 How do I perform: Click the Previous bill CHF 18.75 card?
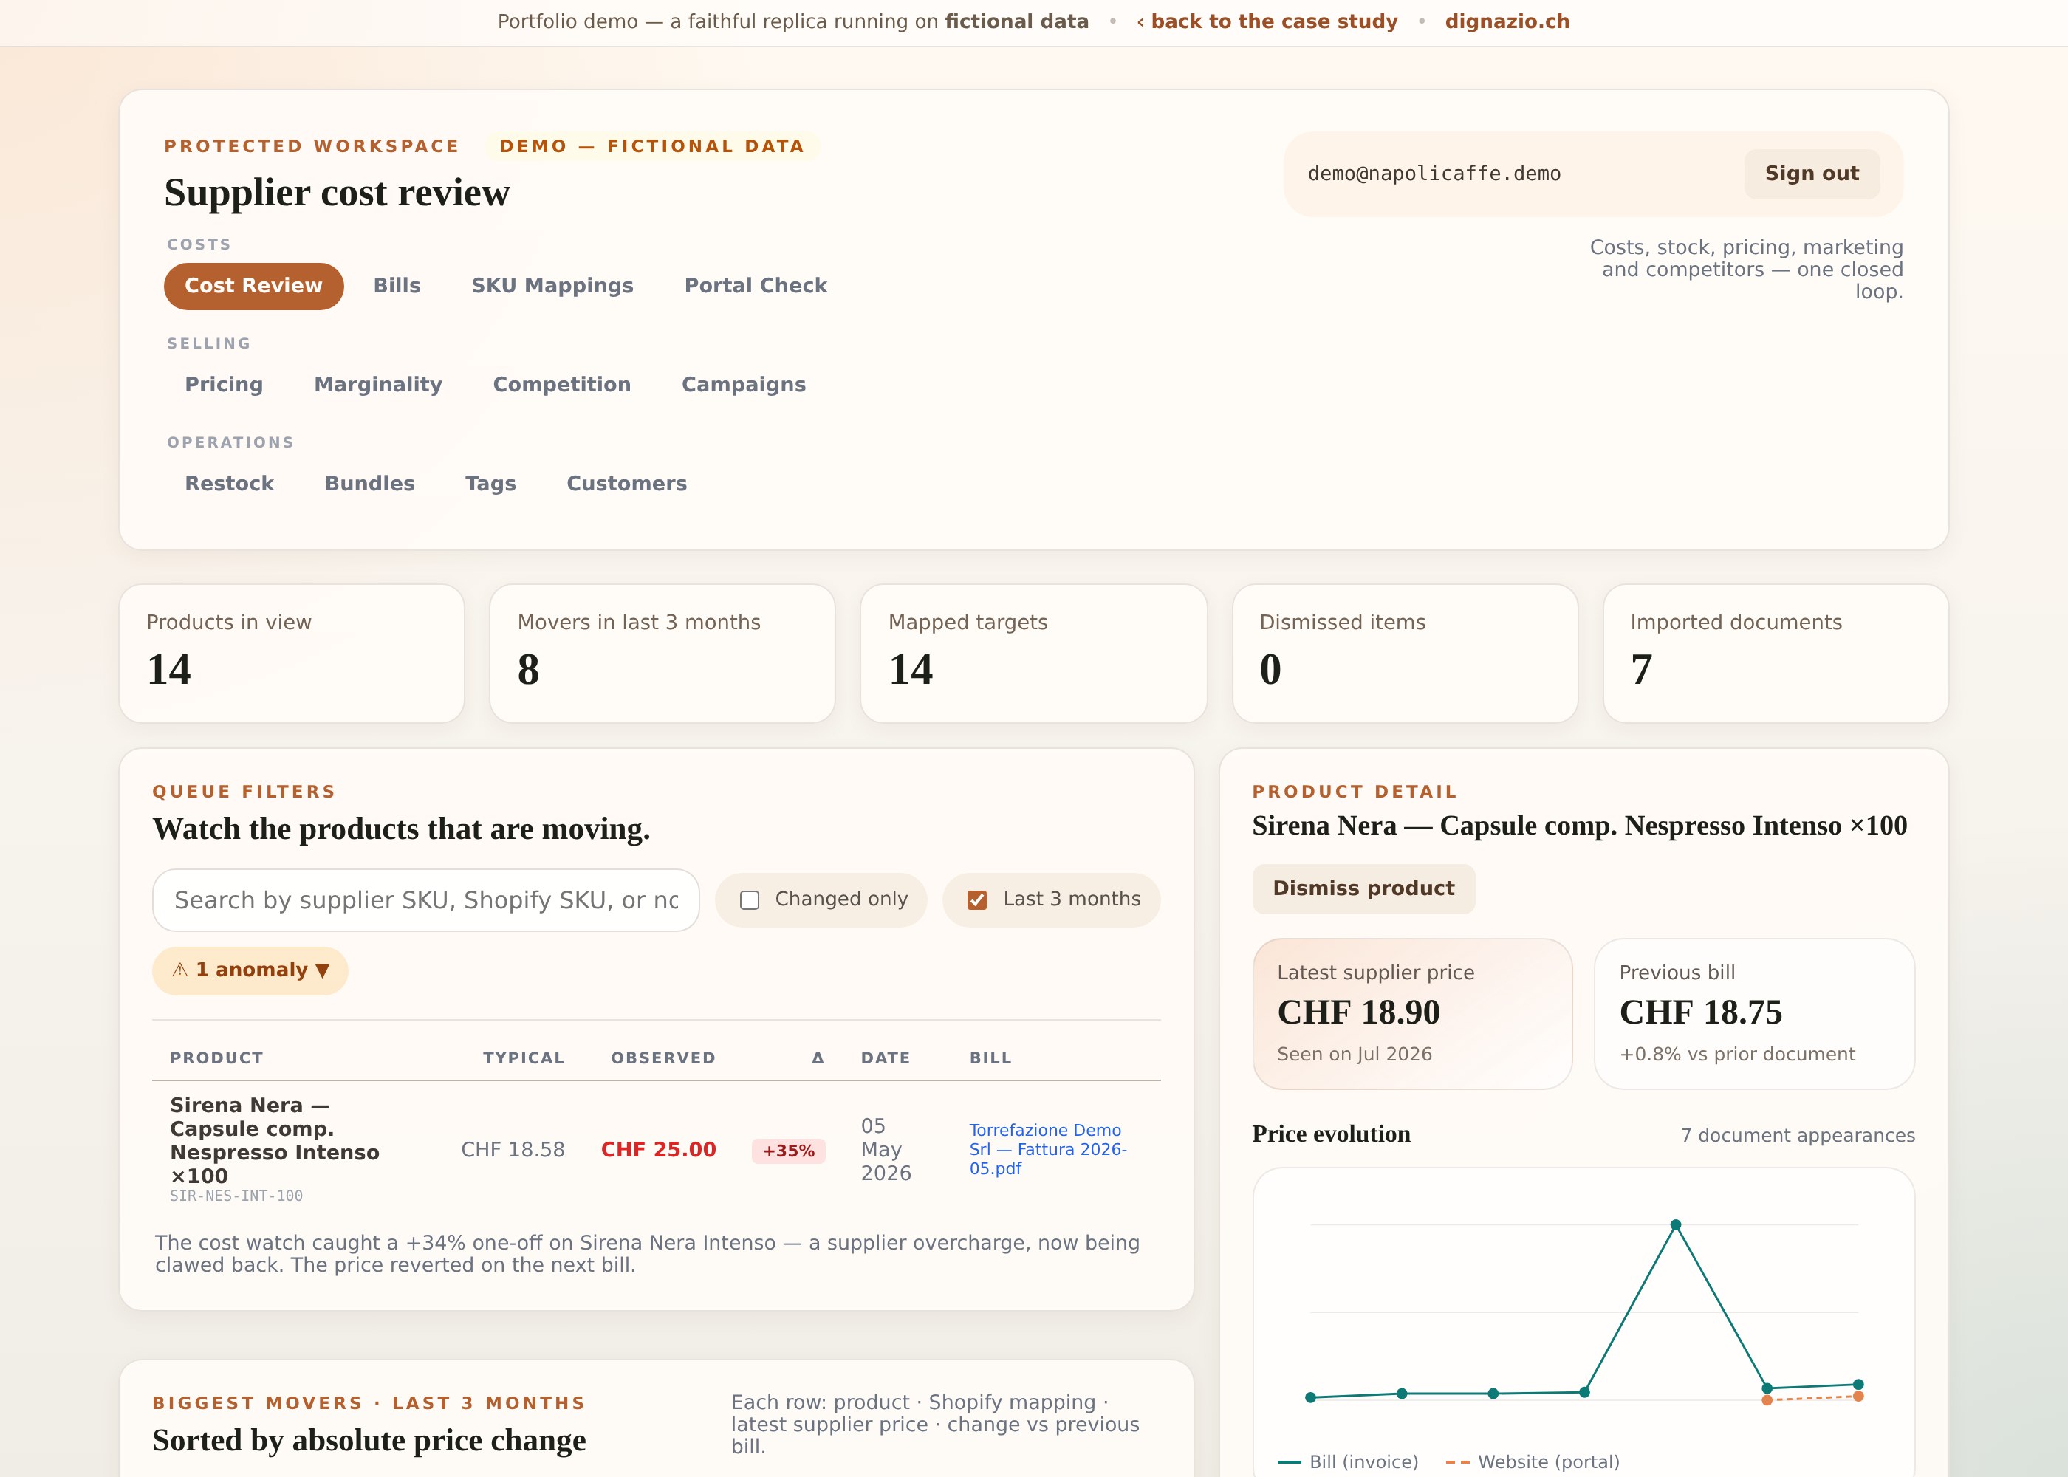click(1754, 1014)
